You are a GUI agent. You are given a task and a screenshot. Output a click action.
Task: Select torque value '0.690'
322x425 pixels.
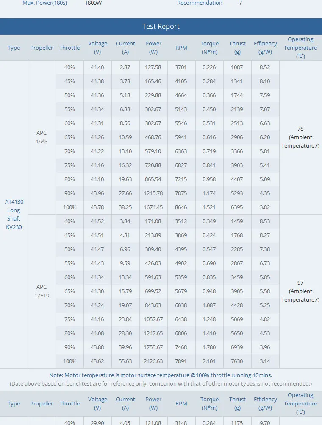point(209,263)
